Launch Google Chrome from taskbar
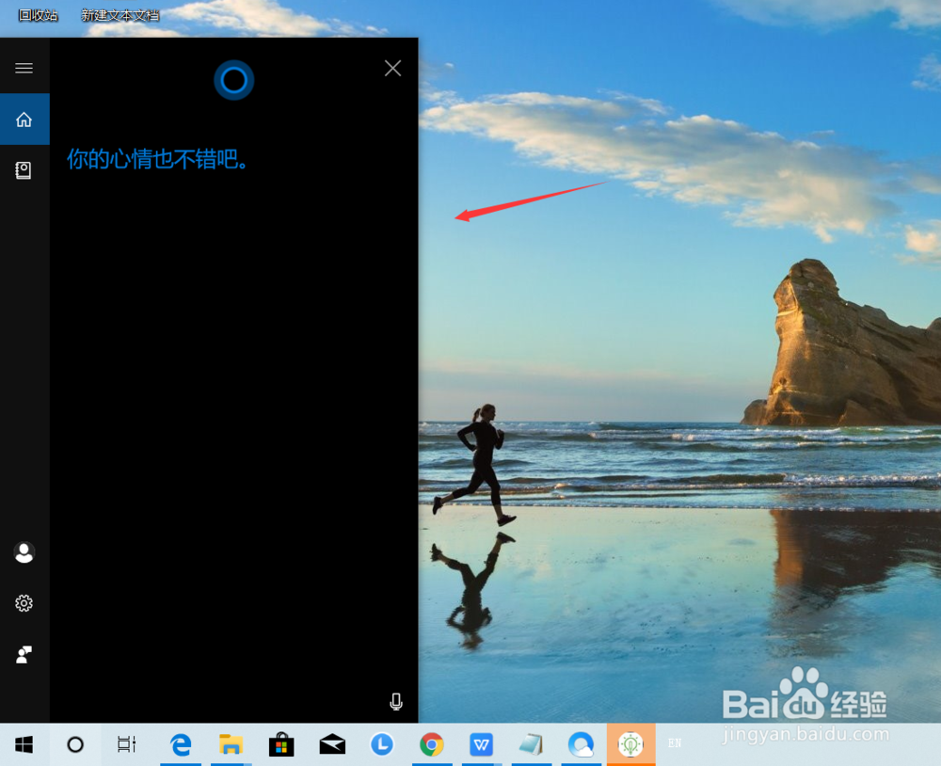The height and width of the screenshot is (766, 941). (x=432, y=744)
